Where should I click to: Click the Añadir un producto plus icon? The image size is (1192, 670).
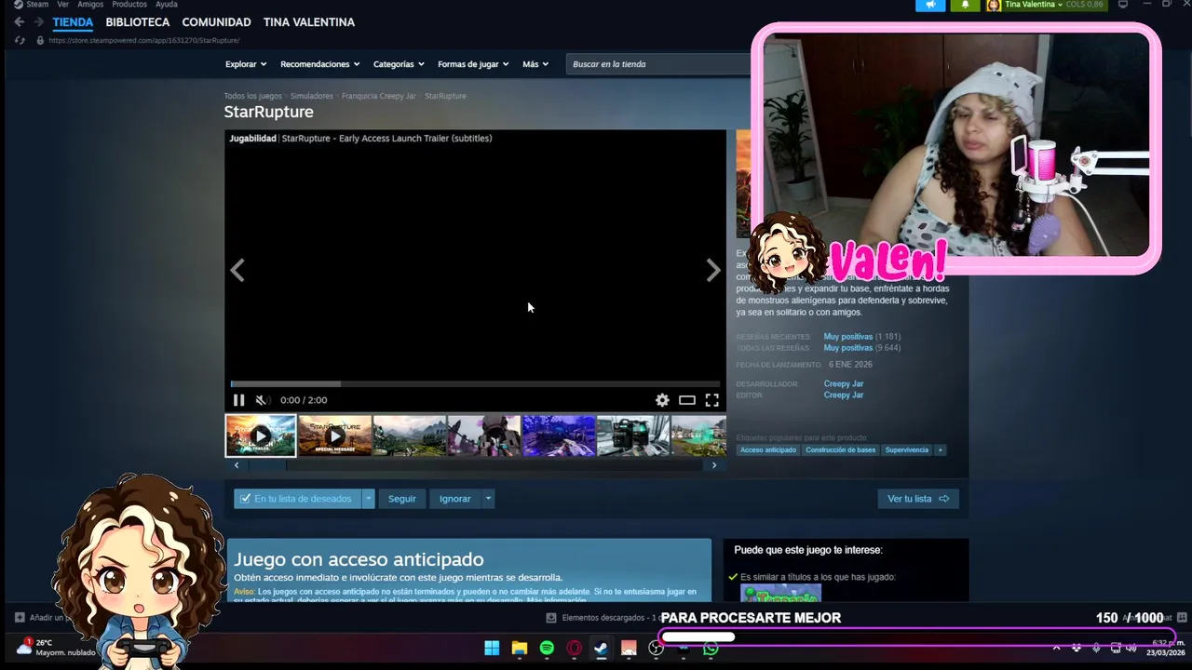pyautogui.click(x=20, y=617)
